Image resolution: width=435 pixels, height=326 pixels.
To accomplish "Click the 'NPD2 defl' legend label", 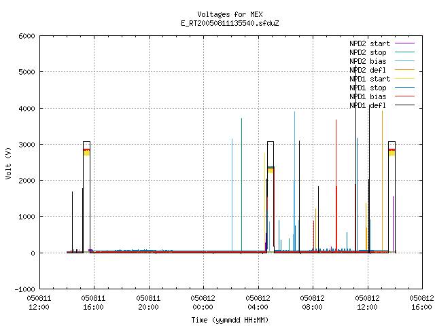I will click(368, 70).
